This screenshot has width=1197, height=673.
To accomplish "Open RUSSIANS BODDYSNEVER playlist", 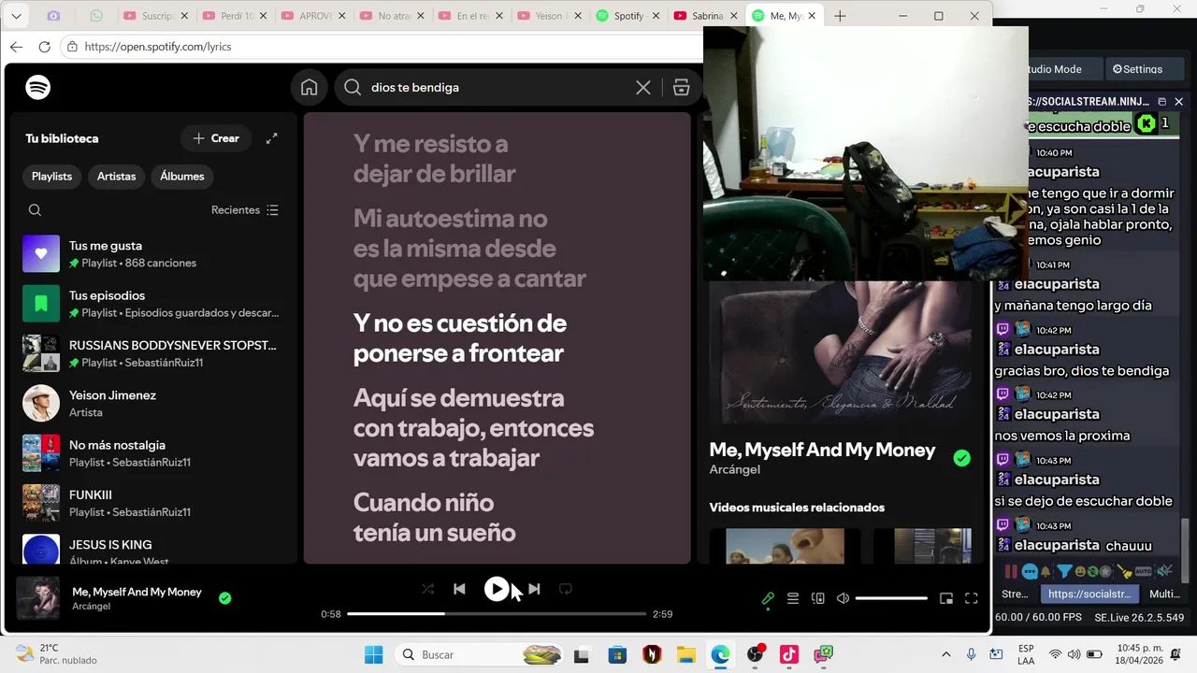I will [151, 353].
